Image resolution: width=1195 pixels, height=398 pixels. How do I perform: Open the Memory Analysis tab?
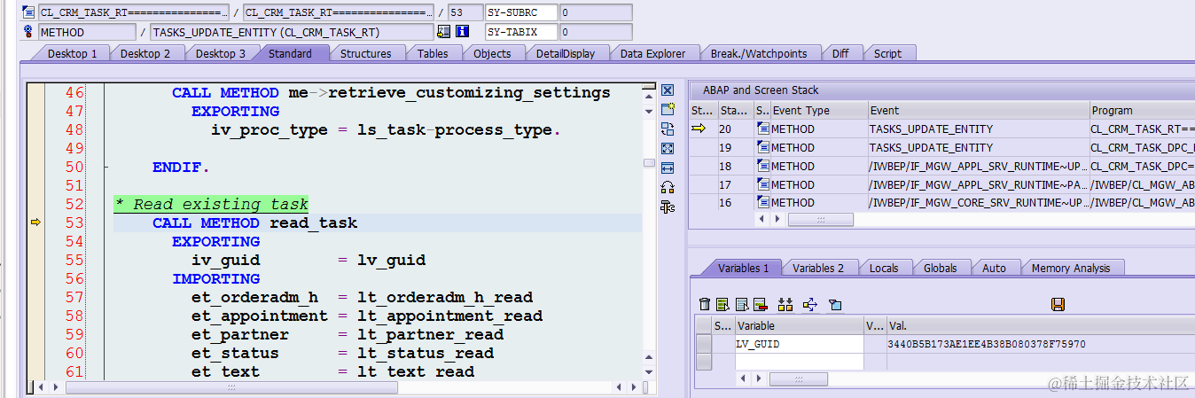[1071, 268]
